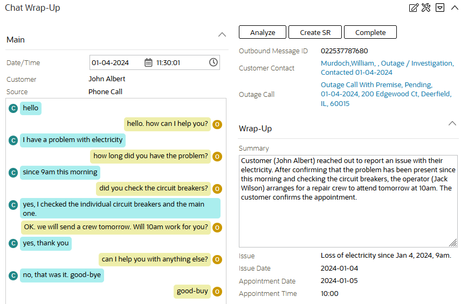Open the calendar date picker icon

(148, 63)
